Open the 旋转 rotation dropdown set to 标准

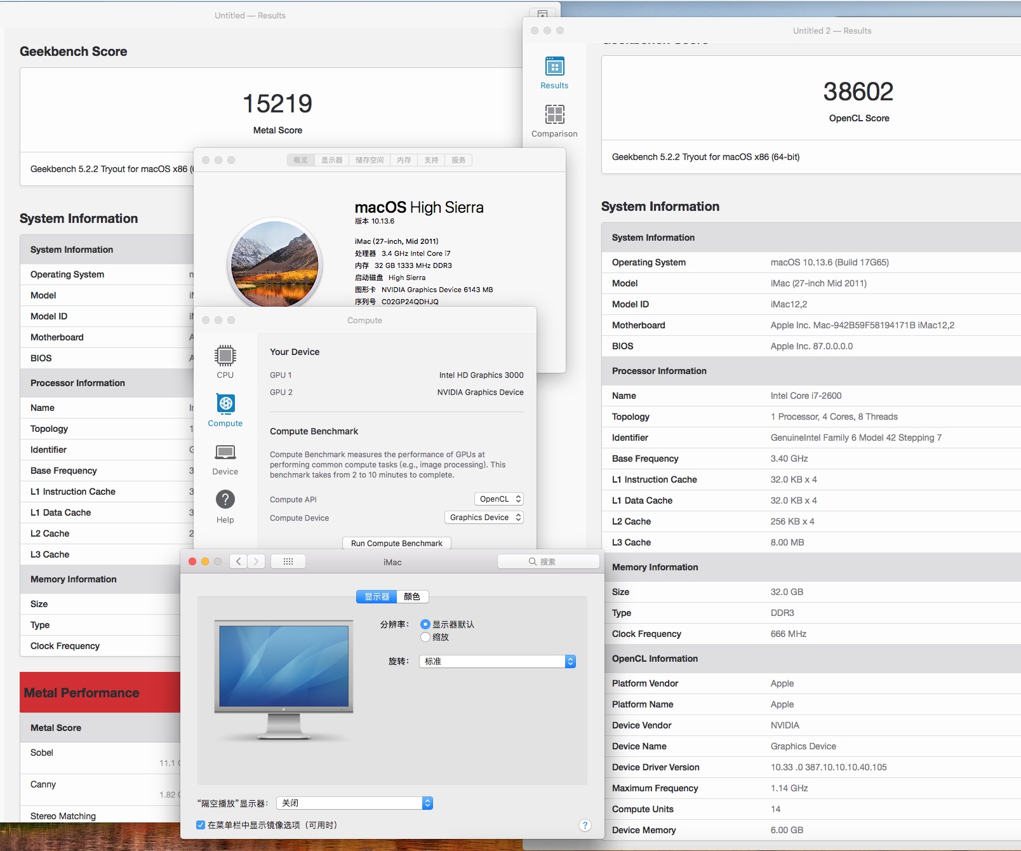[497, 661]
